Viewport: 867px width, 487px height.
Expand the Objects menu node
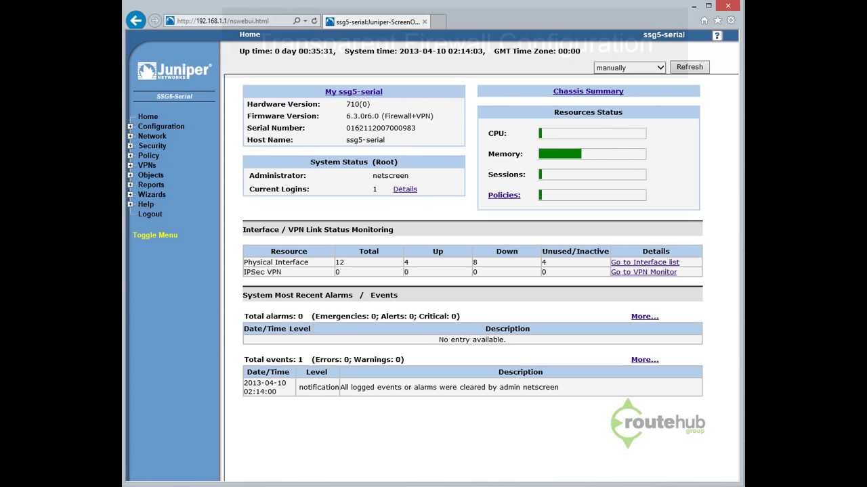point(130,175)
